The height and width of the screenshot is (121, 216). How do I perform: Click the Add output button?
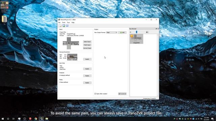pos(122,33)
